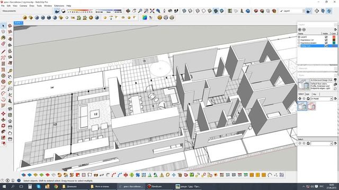Switch to Monochrome face style
The width and height of the screenshot is (339, 190).
(x=222, y=11)
